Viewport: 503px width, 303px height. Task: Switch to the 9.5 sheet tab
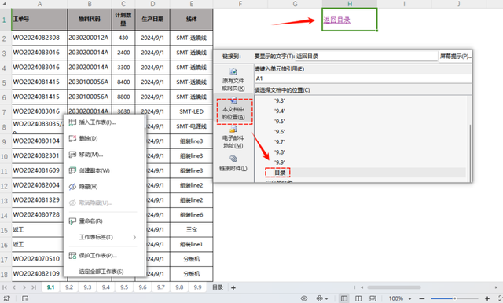click(x=124, y=287)
